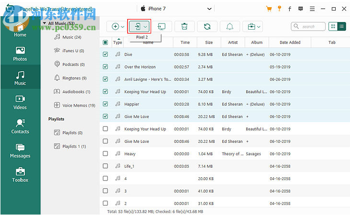Open Videos in the sidebar
Screen dimensions: 350x215
click(20, 102)
